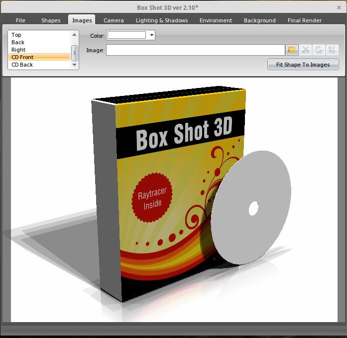Click the window menu icon in title bar
The height and width of the screenshot is (338, 347).
[x=7, y=7]
